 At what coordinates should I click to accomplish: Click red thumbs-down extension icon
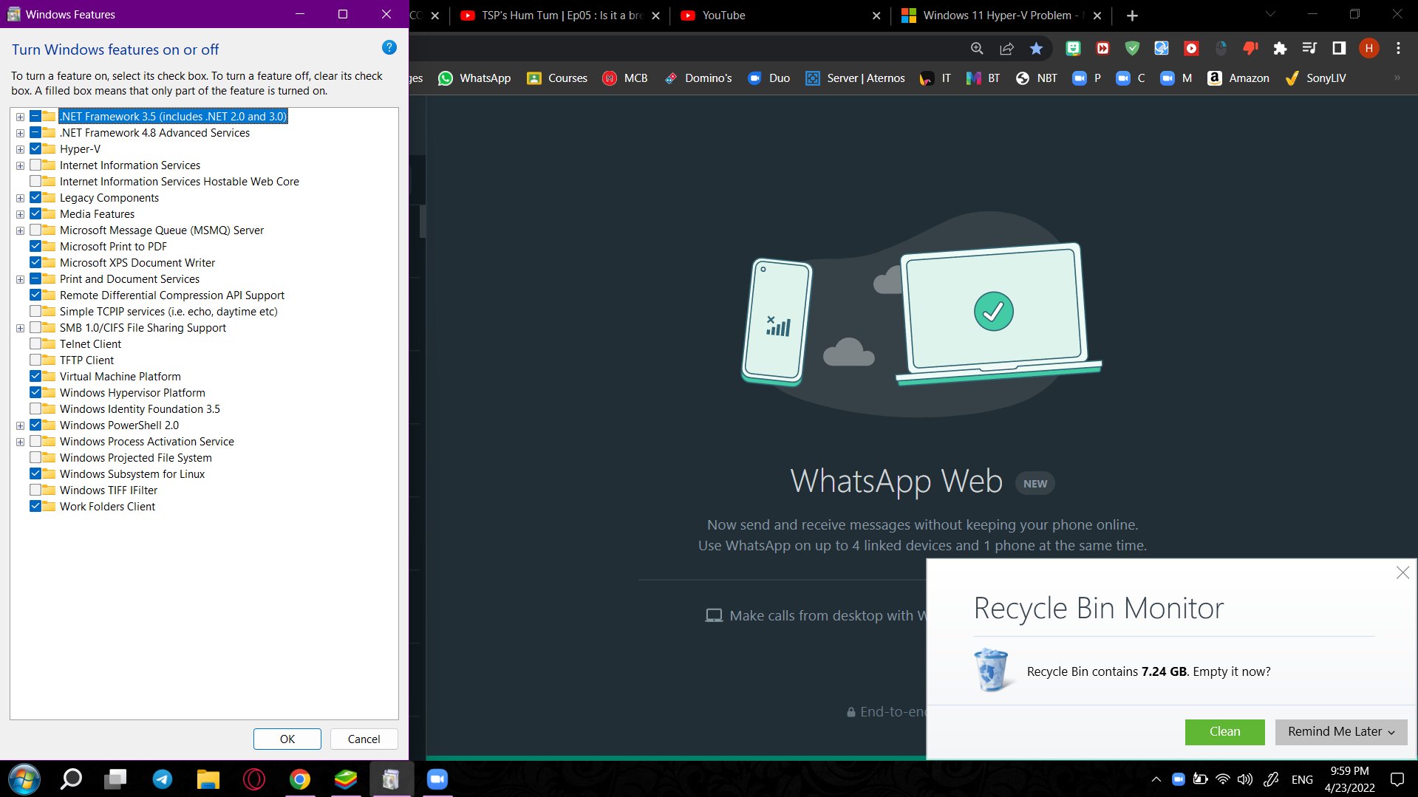(x=1250, y=49)
